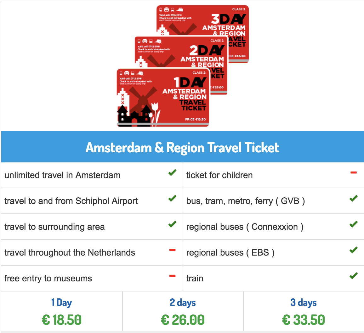Click the green checkmark in the train row
364x333 pixels.
point(354,276)
